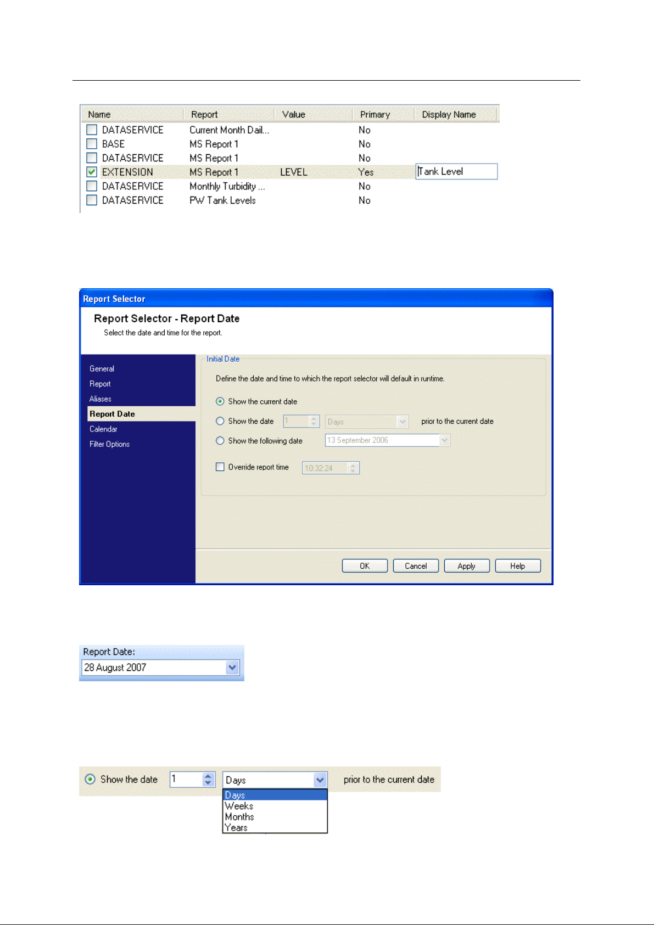Click the Cancel button
Viewport: 654px width, 925px height.
click(x=416, y=566)
